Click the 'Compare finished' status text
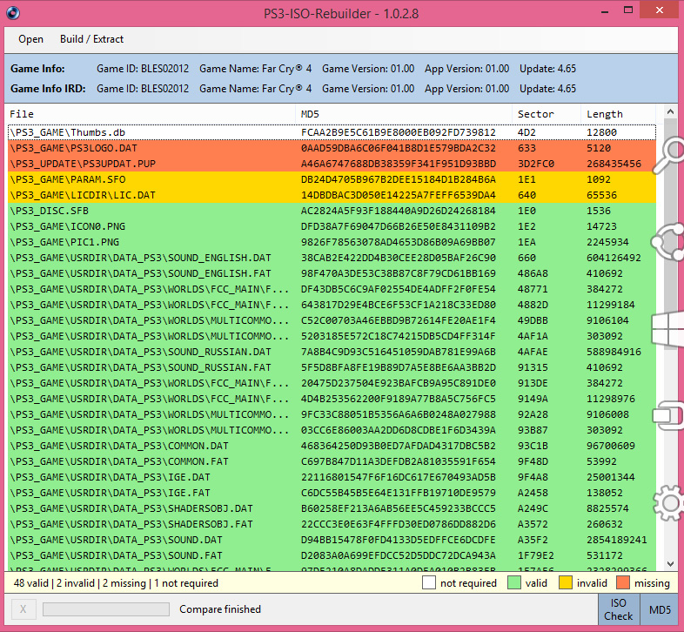This screenshot has width=684, height=632. [x=220, y=609]
